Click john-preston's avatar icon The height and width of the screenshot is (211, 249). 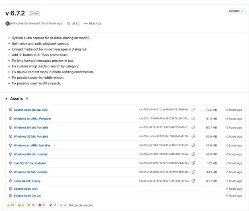pyautogui.click(x=7, y=24)
